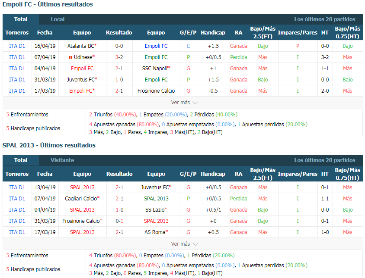Click the Udinese team name
Image resolution: width=365 pixels, height=278 pixels.
point(83,57)
